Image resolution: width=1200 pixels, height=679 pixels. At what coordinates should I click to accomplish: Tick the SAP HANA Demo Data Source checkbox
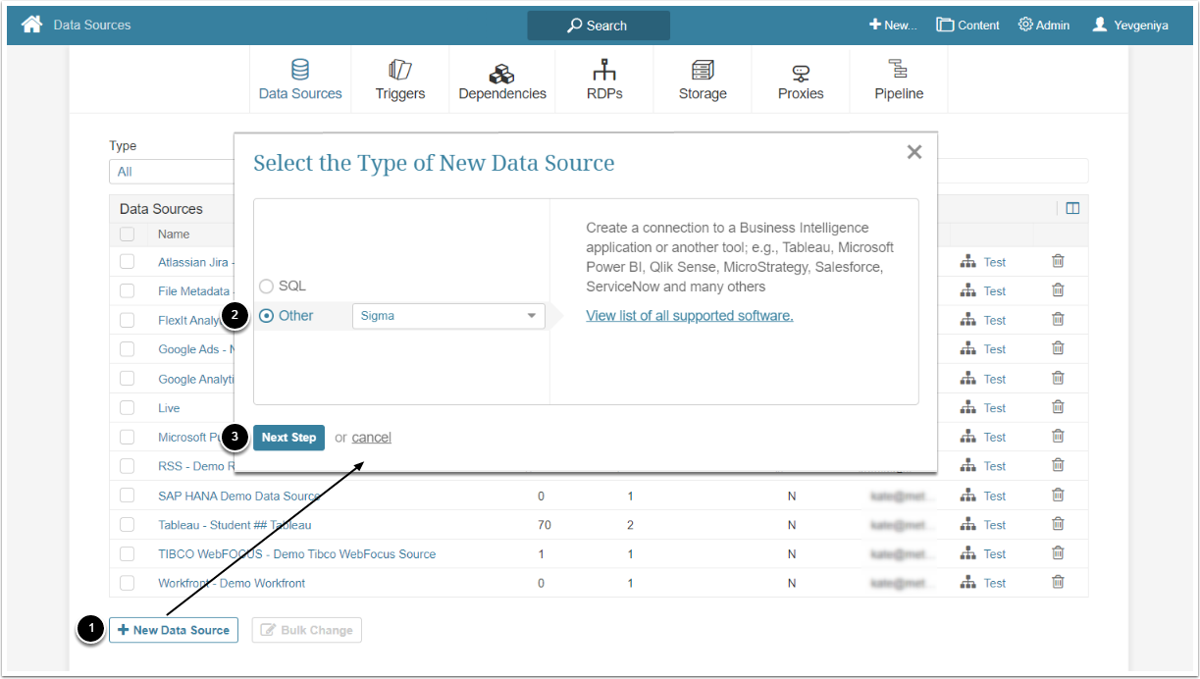pyautogui.click(x=127, y=496)
